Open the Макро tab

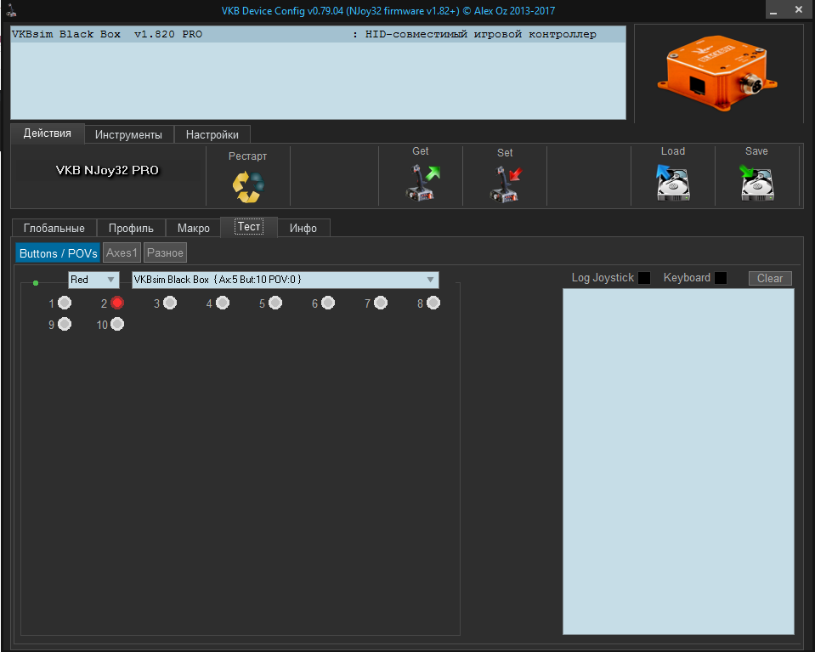194,229
